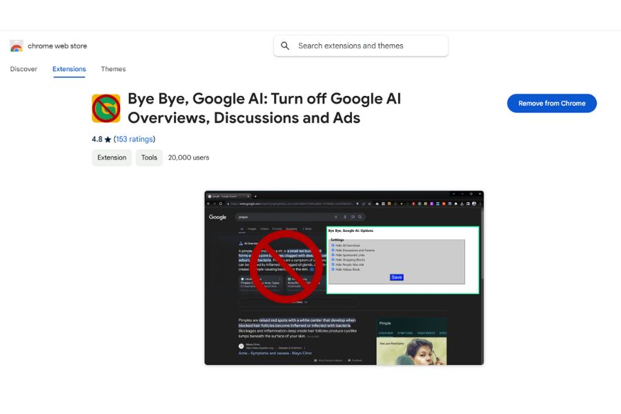This screenshot has width=621, height=414.
Task: Open the More dropdown in the preview's search tabs
Action: (307, 228)
